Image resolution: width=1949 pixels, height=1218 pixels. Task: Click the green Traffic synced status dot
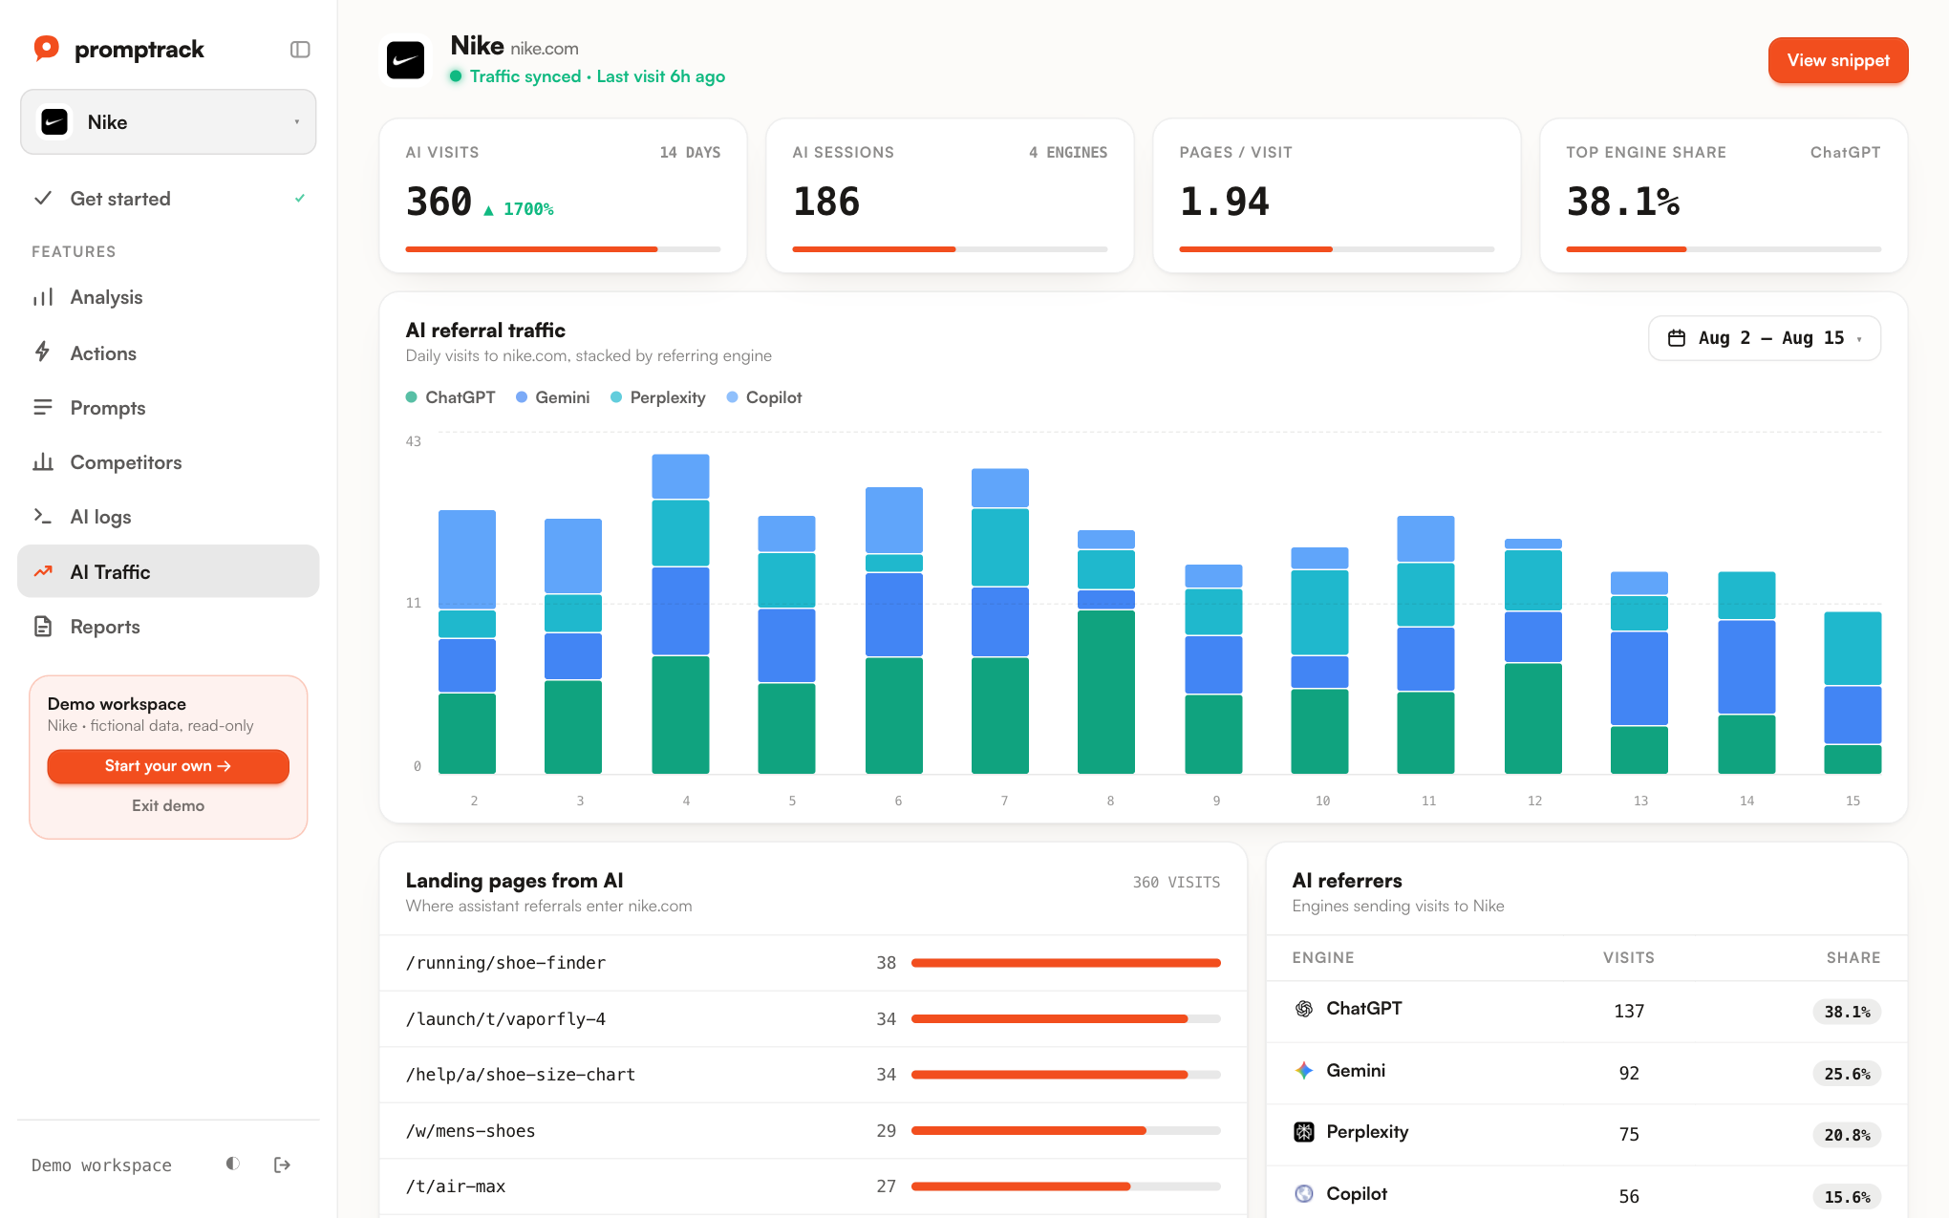pos(457,76)
